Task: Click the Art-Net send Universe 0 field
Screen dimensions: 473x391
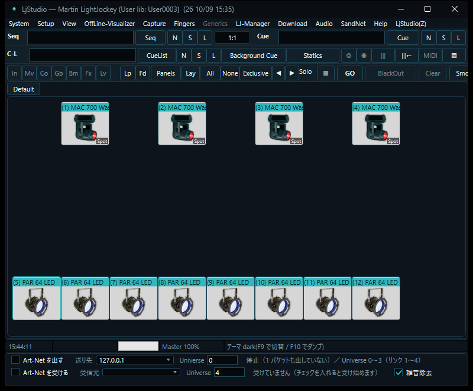Action: tap(222, 360)
